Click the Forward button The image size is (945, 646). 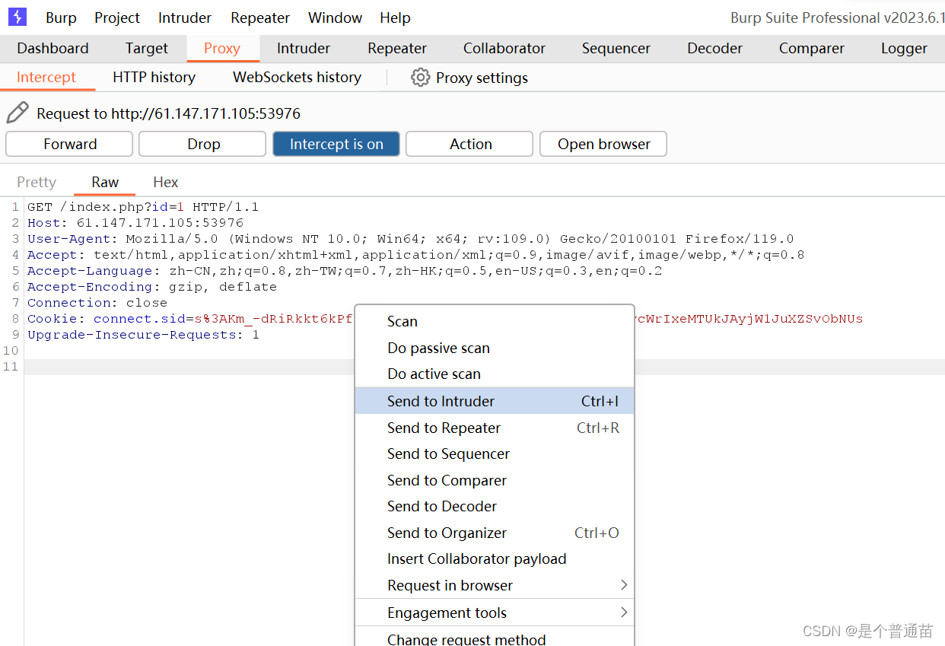point(69,144)
